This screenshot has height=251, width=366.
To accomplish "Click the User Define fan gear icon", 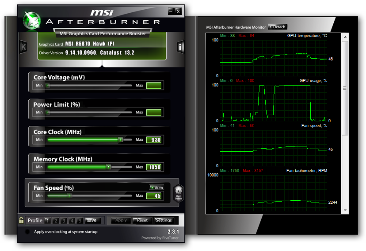I will [x=179, y=193].
